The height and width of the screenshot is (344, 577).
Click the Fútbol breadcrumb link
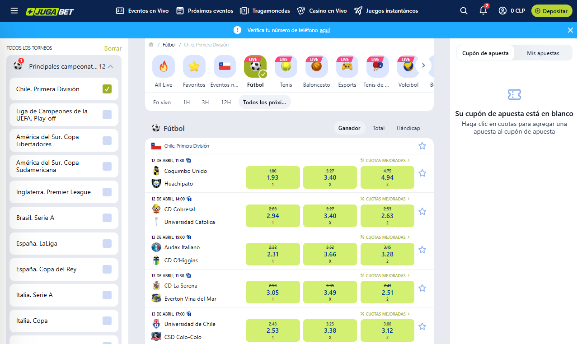click(x=169, y=45)
